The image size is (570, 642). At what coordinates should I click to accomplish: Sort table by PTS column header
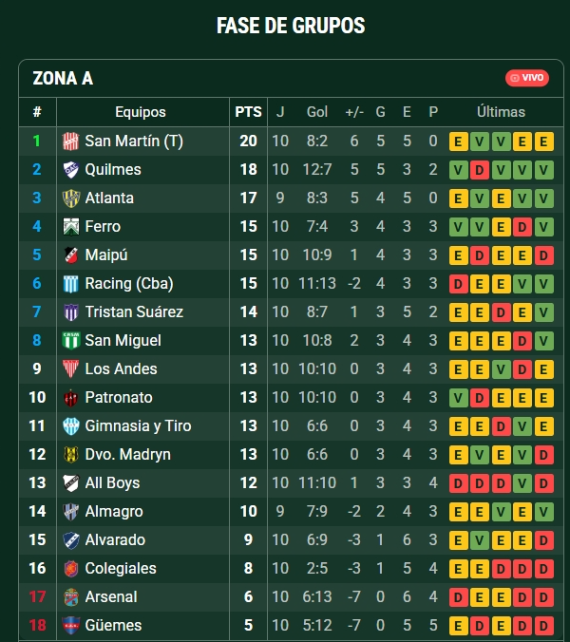pyautogui.click(x=248, y=112)
